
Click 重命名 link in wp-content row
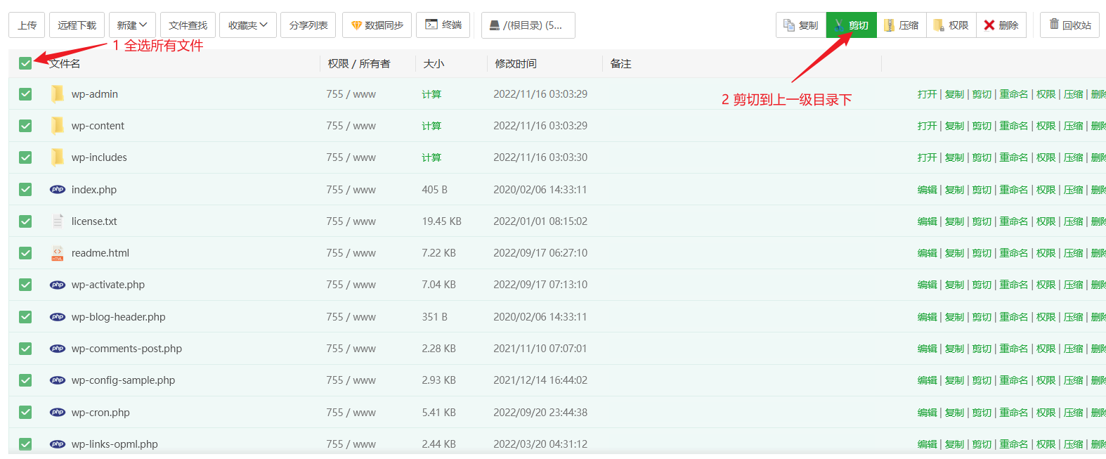pos(1014,126)
